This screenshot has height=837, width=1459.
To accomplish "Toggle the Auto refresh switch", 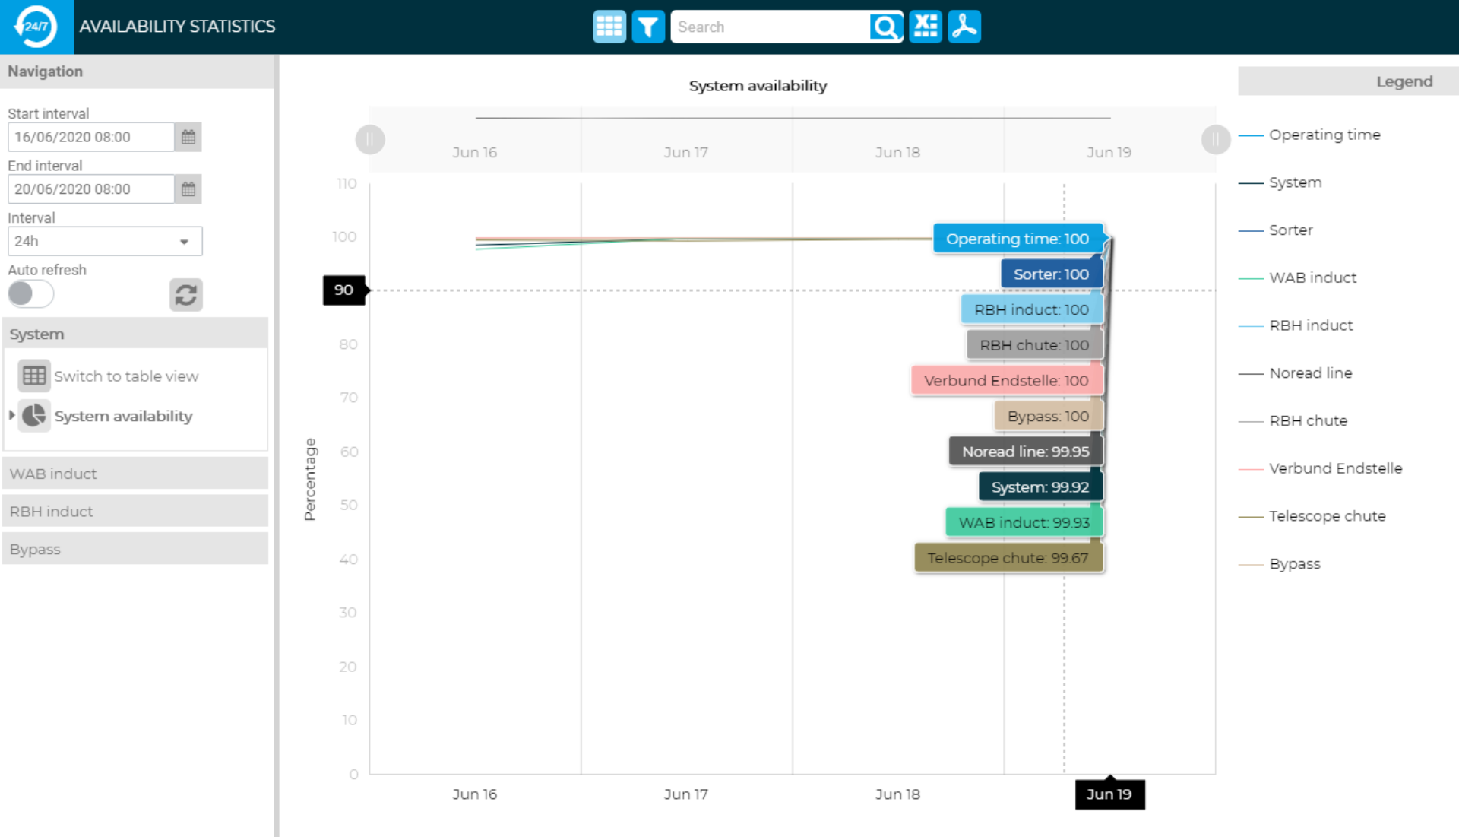I will click(x=30, y=293).
